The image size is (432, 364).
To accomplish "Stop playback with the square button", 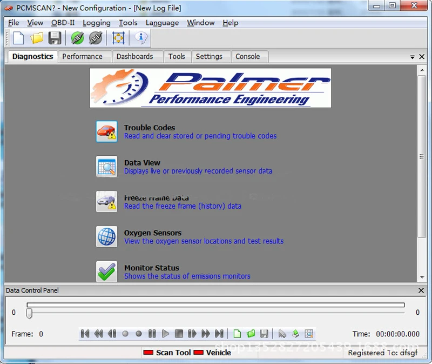I will tap(179, 334).
